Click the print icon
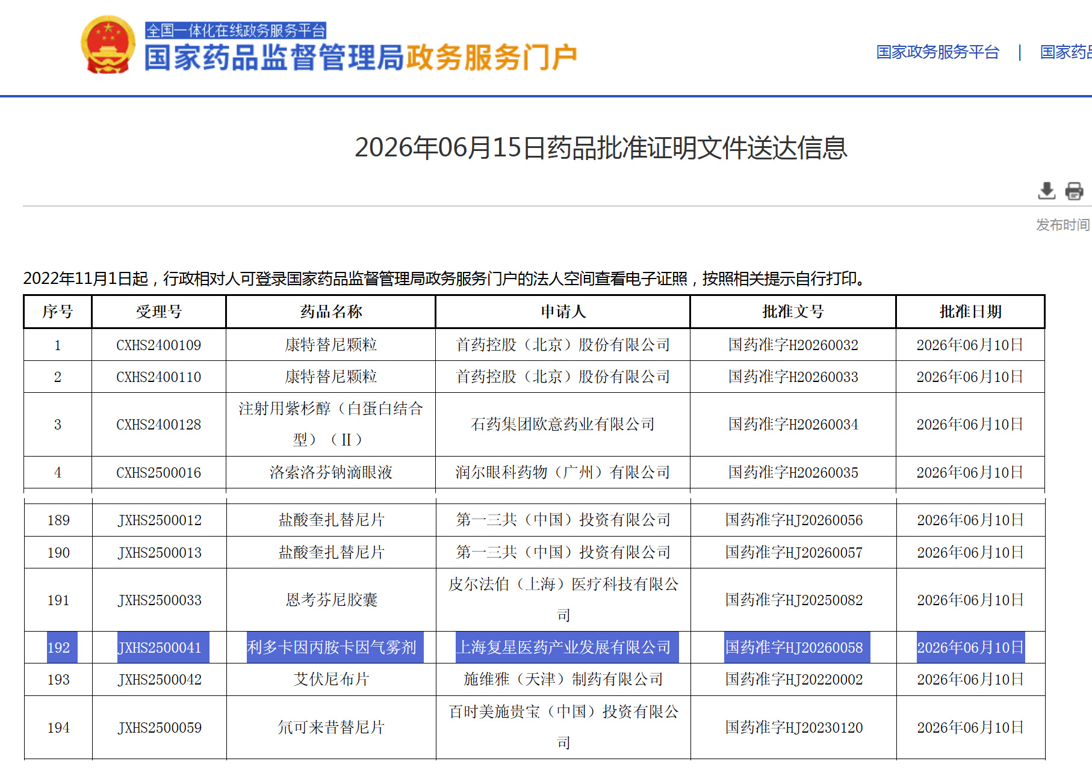The height and width of the screenshot is (782, 1092). point(1074,191)
